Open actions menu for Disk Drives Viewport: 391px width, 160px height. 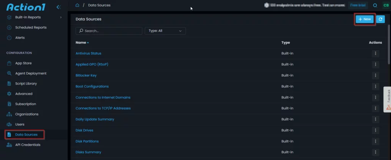coord(375,130)
